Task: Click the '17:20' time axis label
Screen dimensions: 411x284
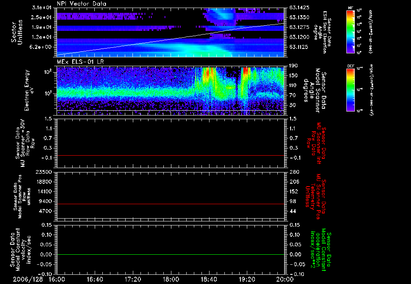Action: click(133, 280)
